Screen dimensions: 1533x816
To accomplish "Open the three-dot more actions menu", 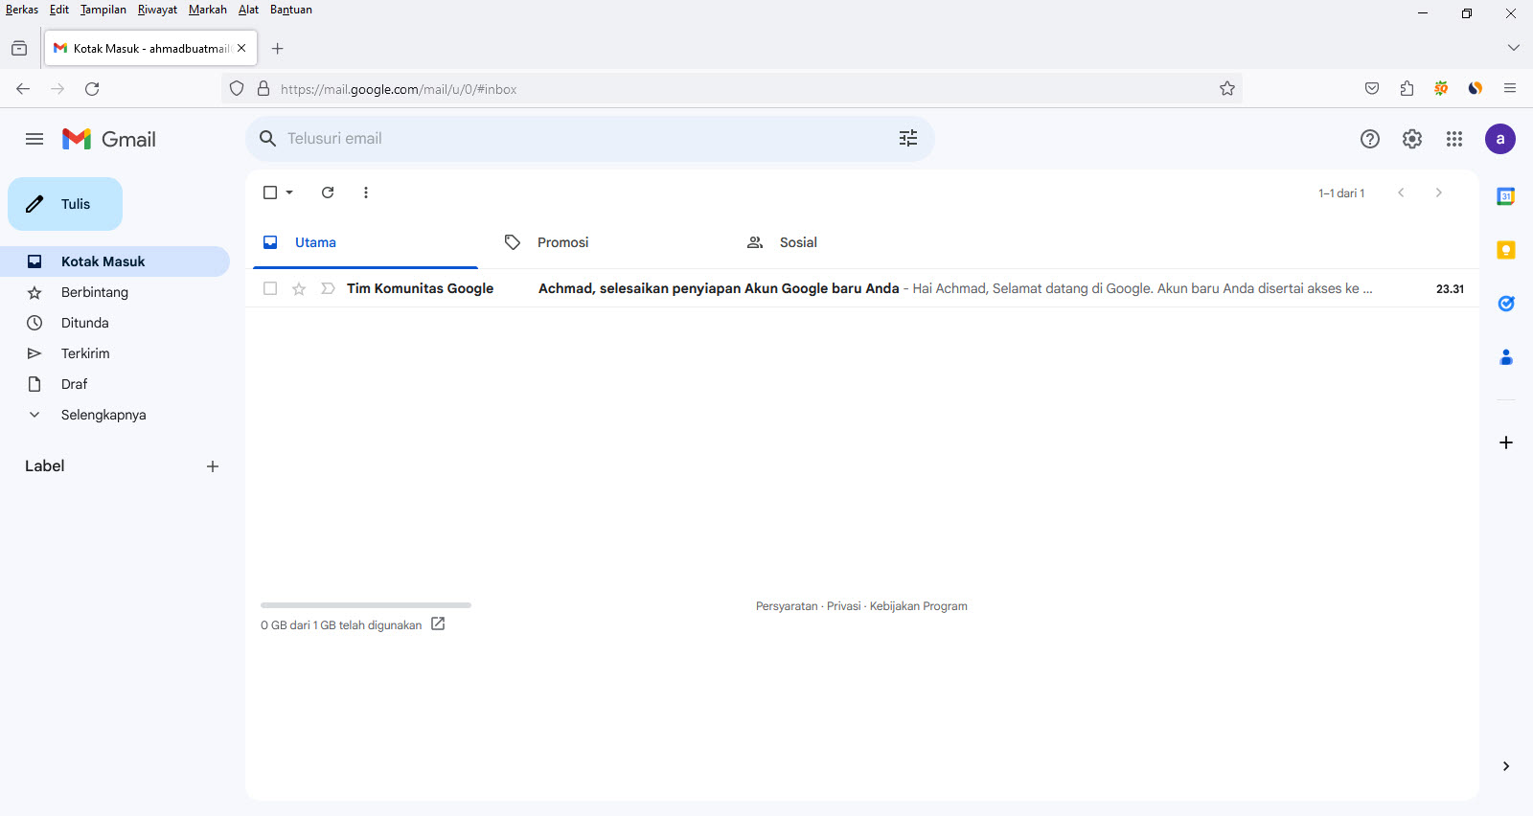I will (x=366, y=193).
